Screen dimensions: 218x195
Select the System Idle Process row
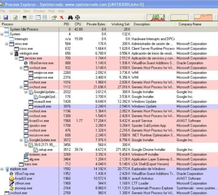tap(109, 29)
